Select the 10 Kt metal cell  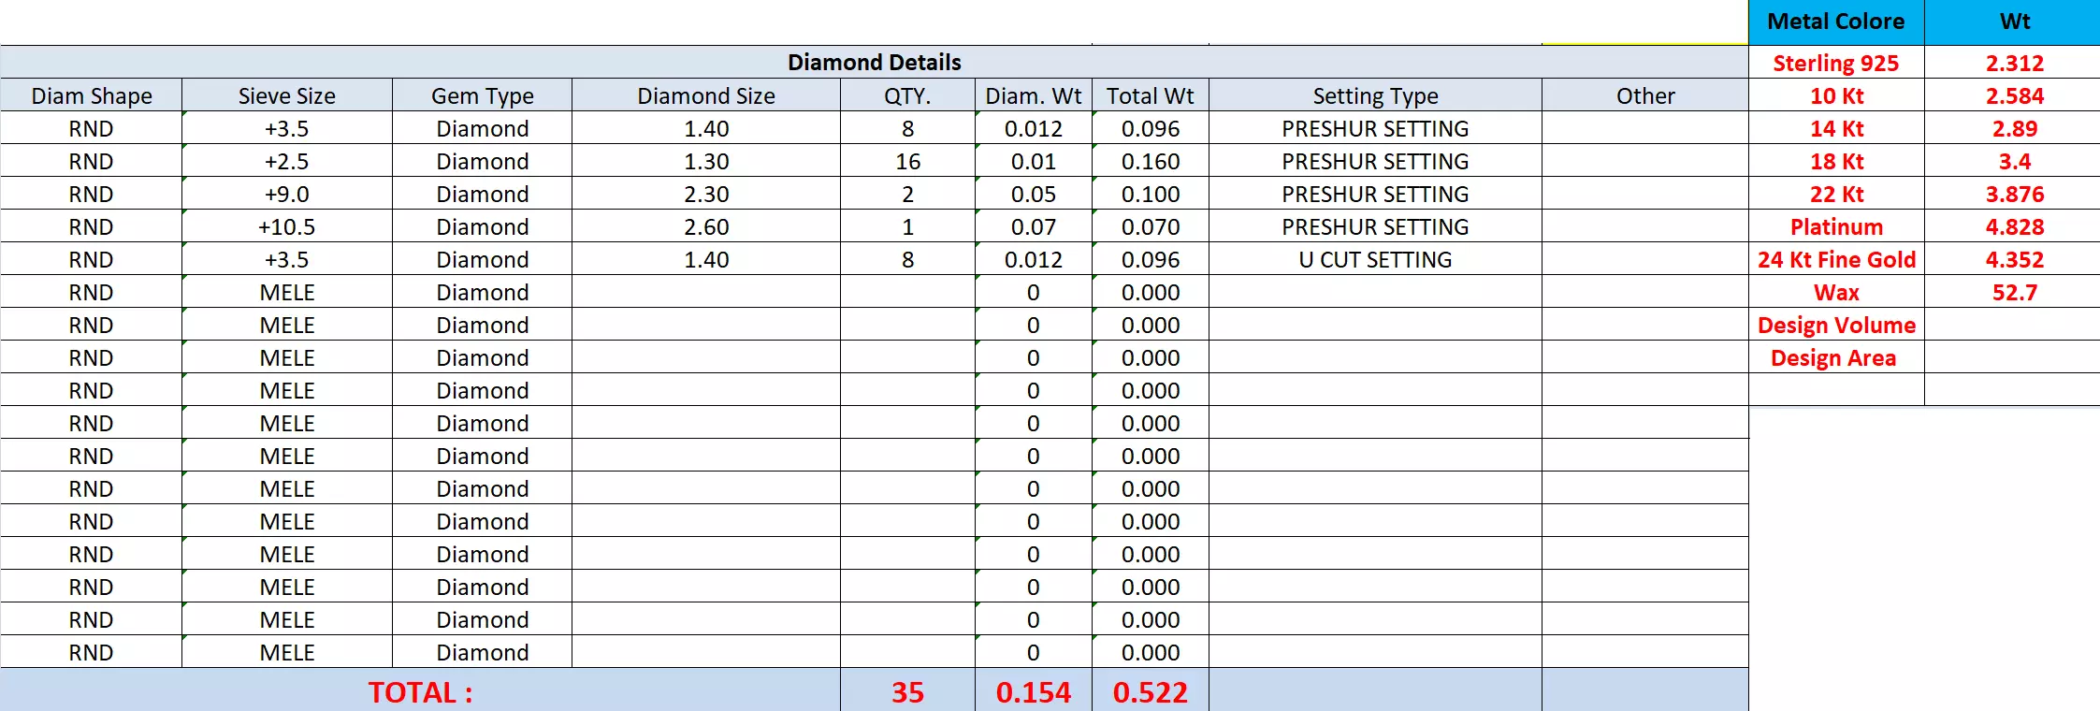pyautogui.click(x=1836, y=95)
